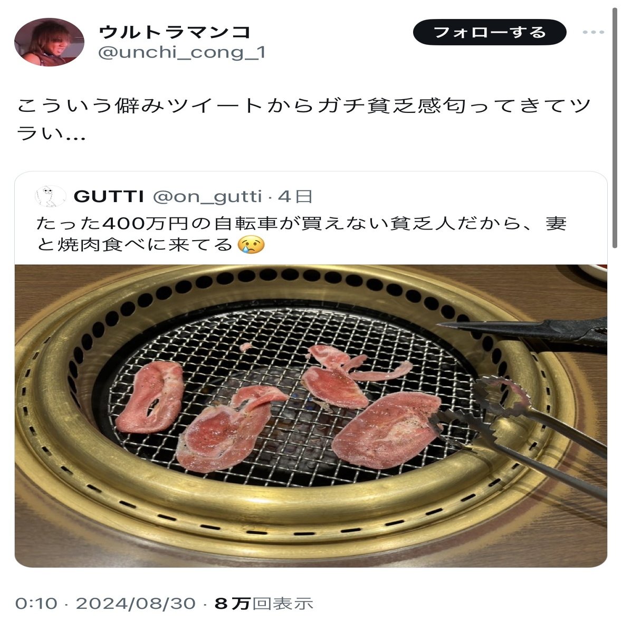Click the フォローする follow button
This screenshot has height=622, width=622.
[490, 32]
